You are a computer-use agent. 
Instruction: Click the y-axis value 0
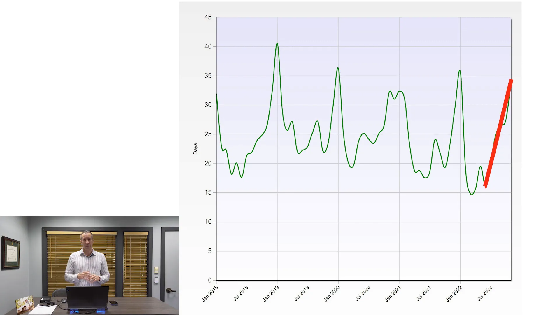[210, 280]
